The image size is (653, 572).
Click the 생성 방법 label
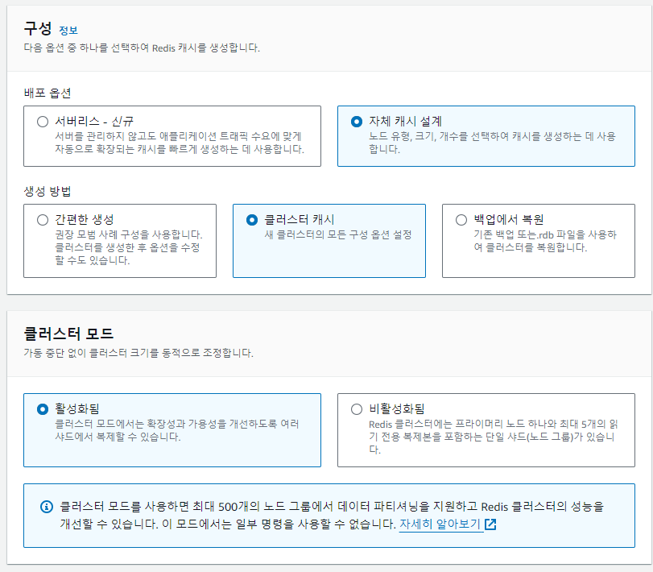point(47,191)
